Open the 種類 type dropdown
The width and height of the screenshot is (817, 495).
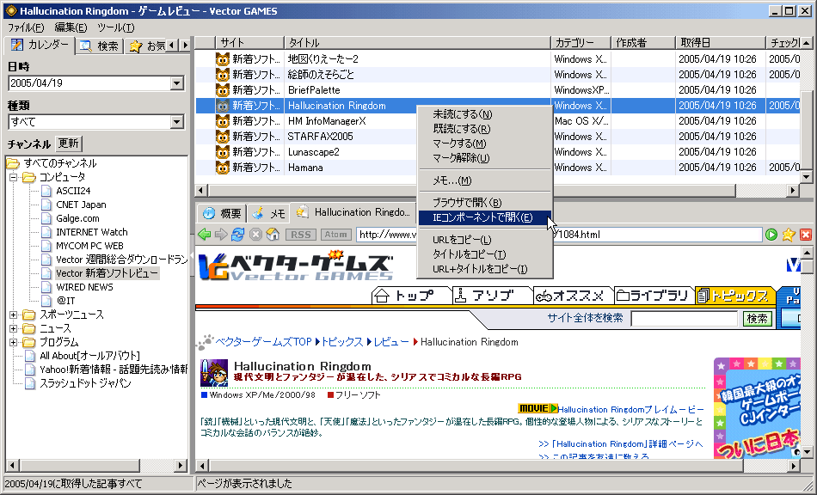tap(176, 122)
